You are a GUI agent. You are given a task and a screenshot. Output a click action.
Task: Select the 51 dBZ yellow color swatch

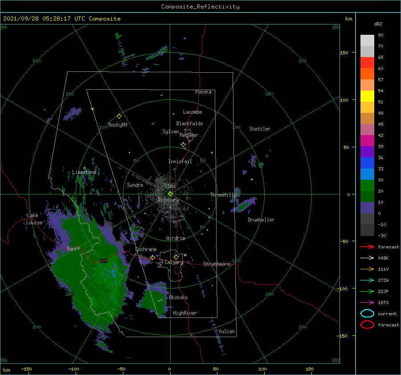(x=367, y=96)
